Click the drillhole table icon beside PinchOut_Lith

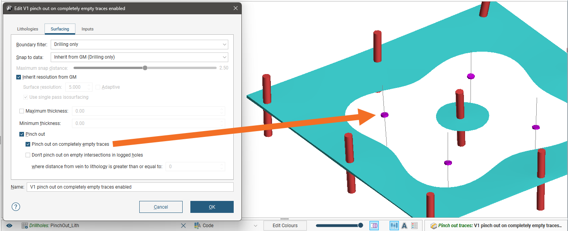click(25, 226)
